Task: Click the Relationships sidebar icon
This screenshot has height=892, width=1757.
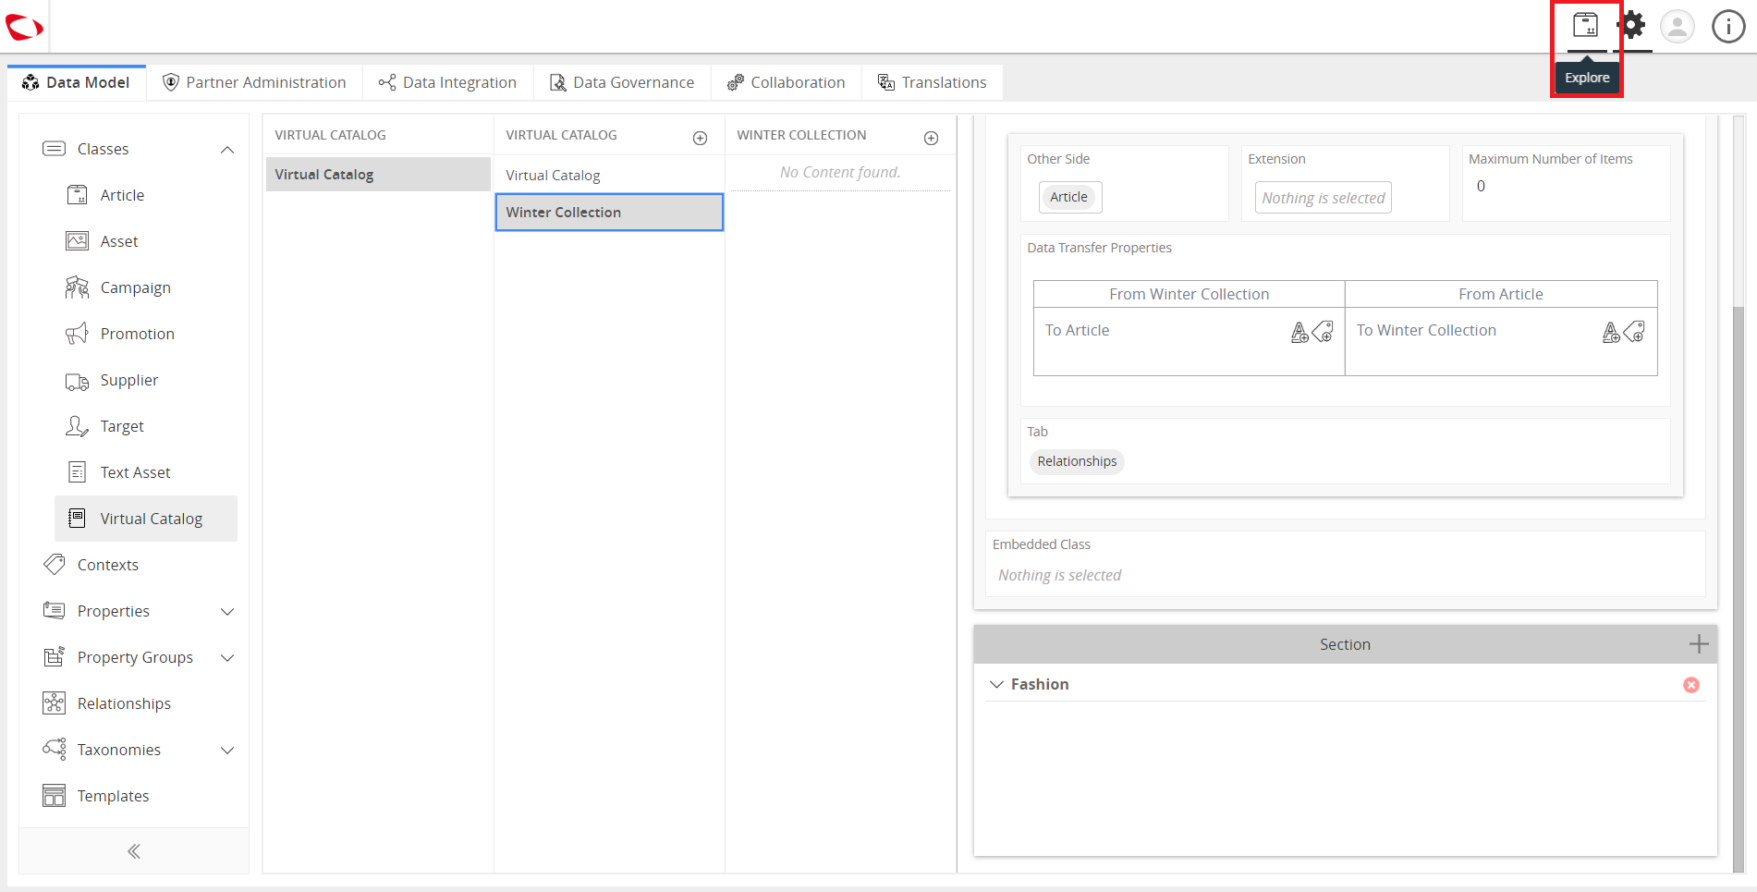Action: point(55,703)
